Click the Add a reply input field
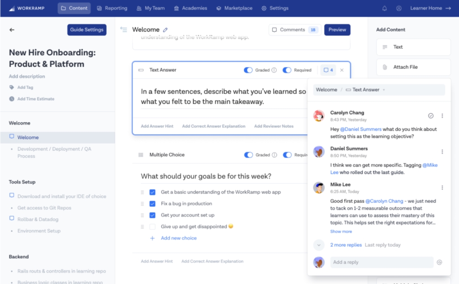 click(x=382, y=262)
